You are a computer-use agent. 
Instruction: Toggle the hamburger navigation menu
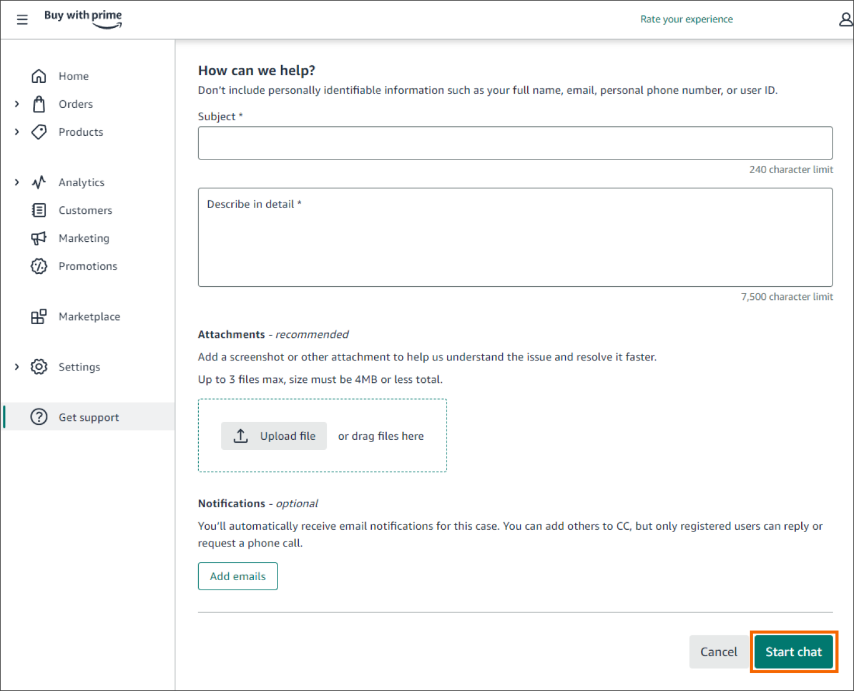click(22, 19)
